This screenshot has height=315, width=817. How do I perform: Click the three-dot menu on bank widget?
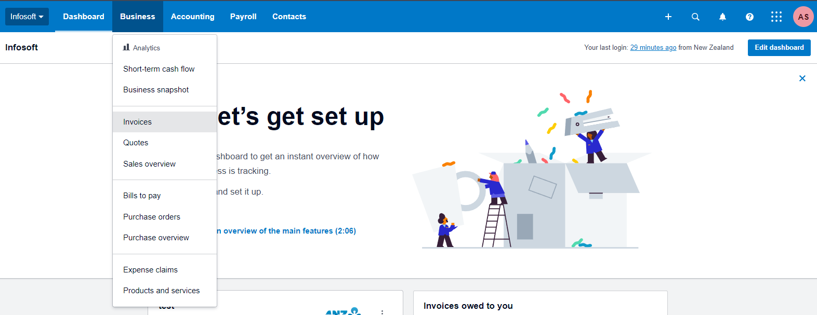[383, 312]
